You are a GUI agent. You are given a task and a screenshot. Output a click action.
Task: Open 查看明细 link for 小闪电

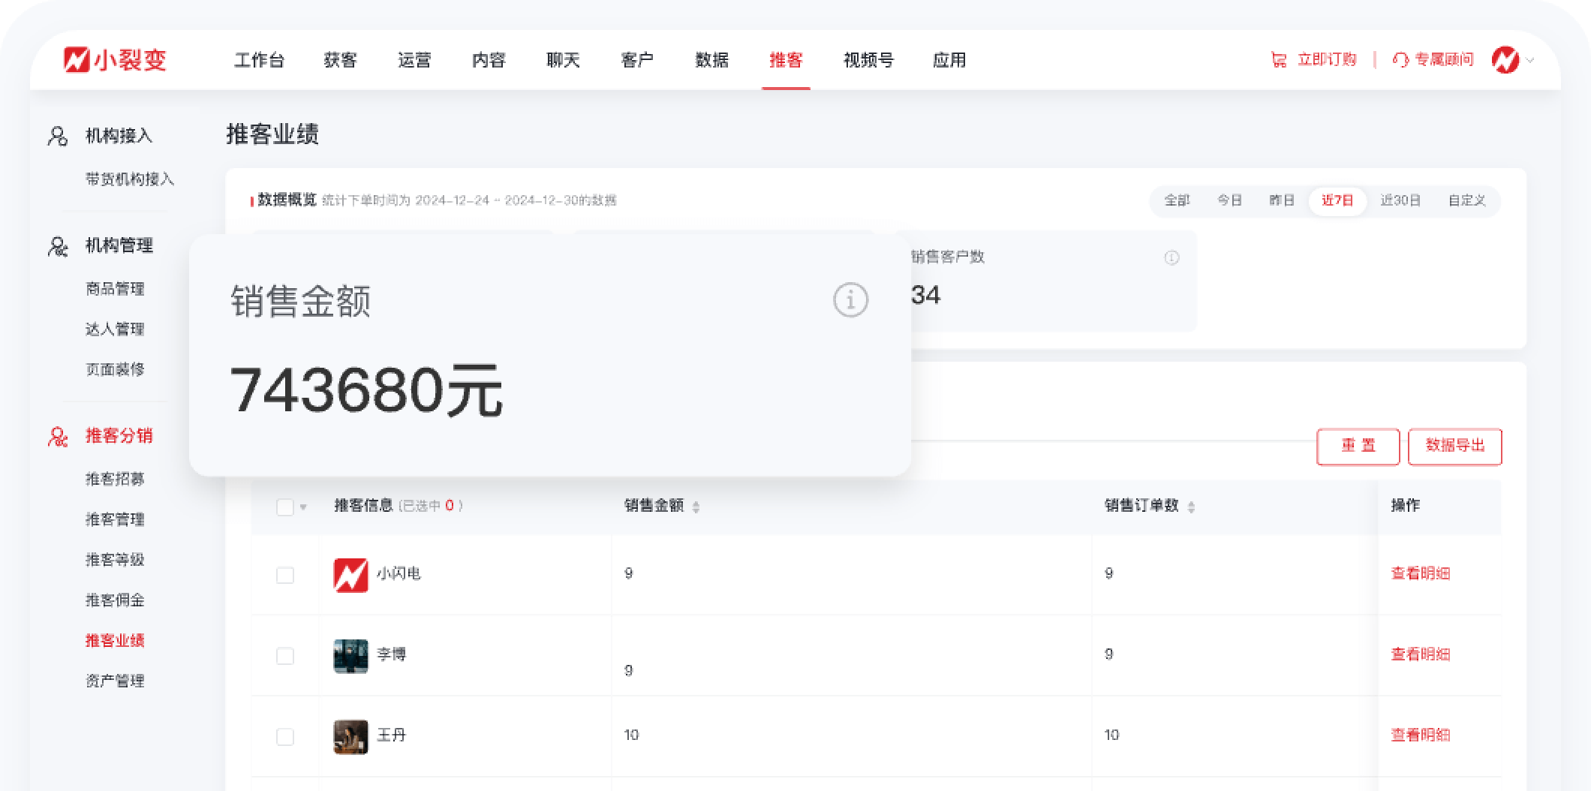pos(1420,573)
